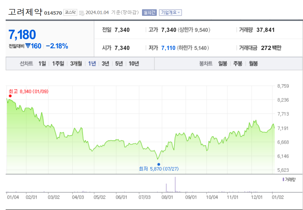Click the 시가 value 7,340
Image resolution: width=303 pixels, height=210 pixels.
point(122,48)
